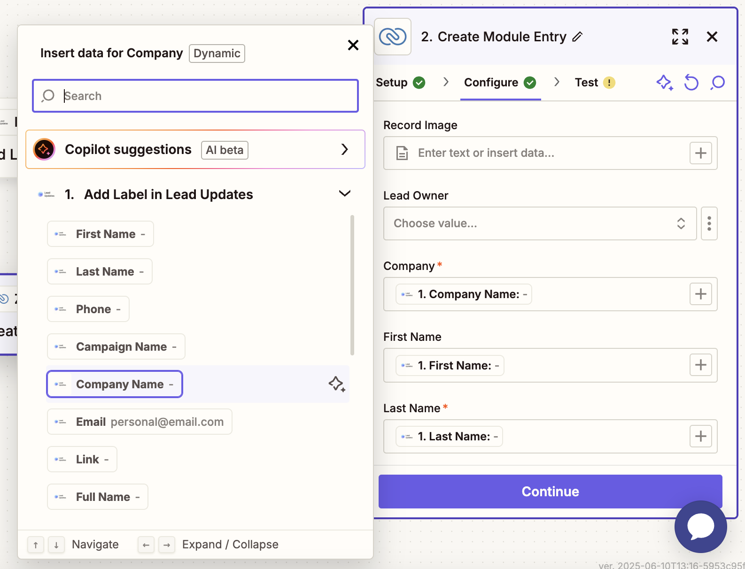Expand Copilot suggestions
Image resolution: width=745 pixels, height=569 pixels.
344,149
